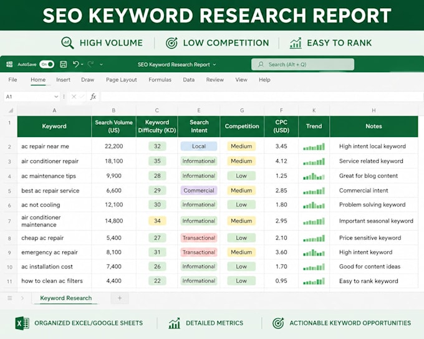Select the 'ac repair near me' cell
424x339 pixels.
pyautogui.click(x=54, y=146)
